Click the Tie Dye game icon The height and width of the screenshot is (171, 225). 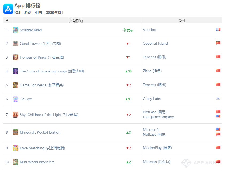click(x=15, y=99)
